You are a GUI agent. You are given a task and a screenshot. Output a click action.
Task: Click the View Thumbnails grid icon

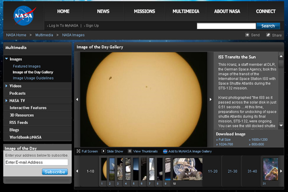[x=130, y=151]
